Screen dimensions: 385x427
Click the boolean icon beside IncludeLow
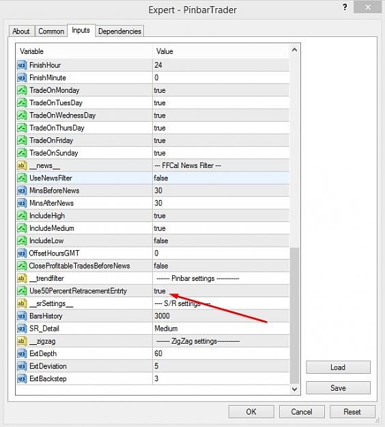[x=22, y=240]
